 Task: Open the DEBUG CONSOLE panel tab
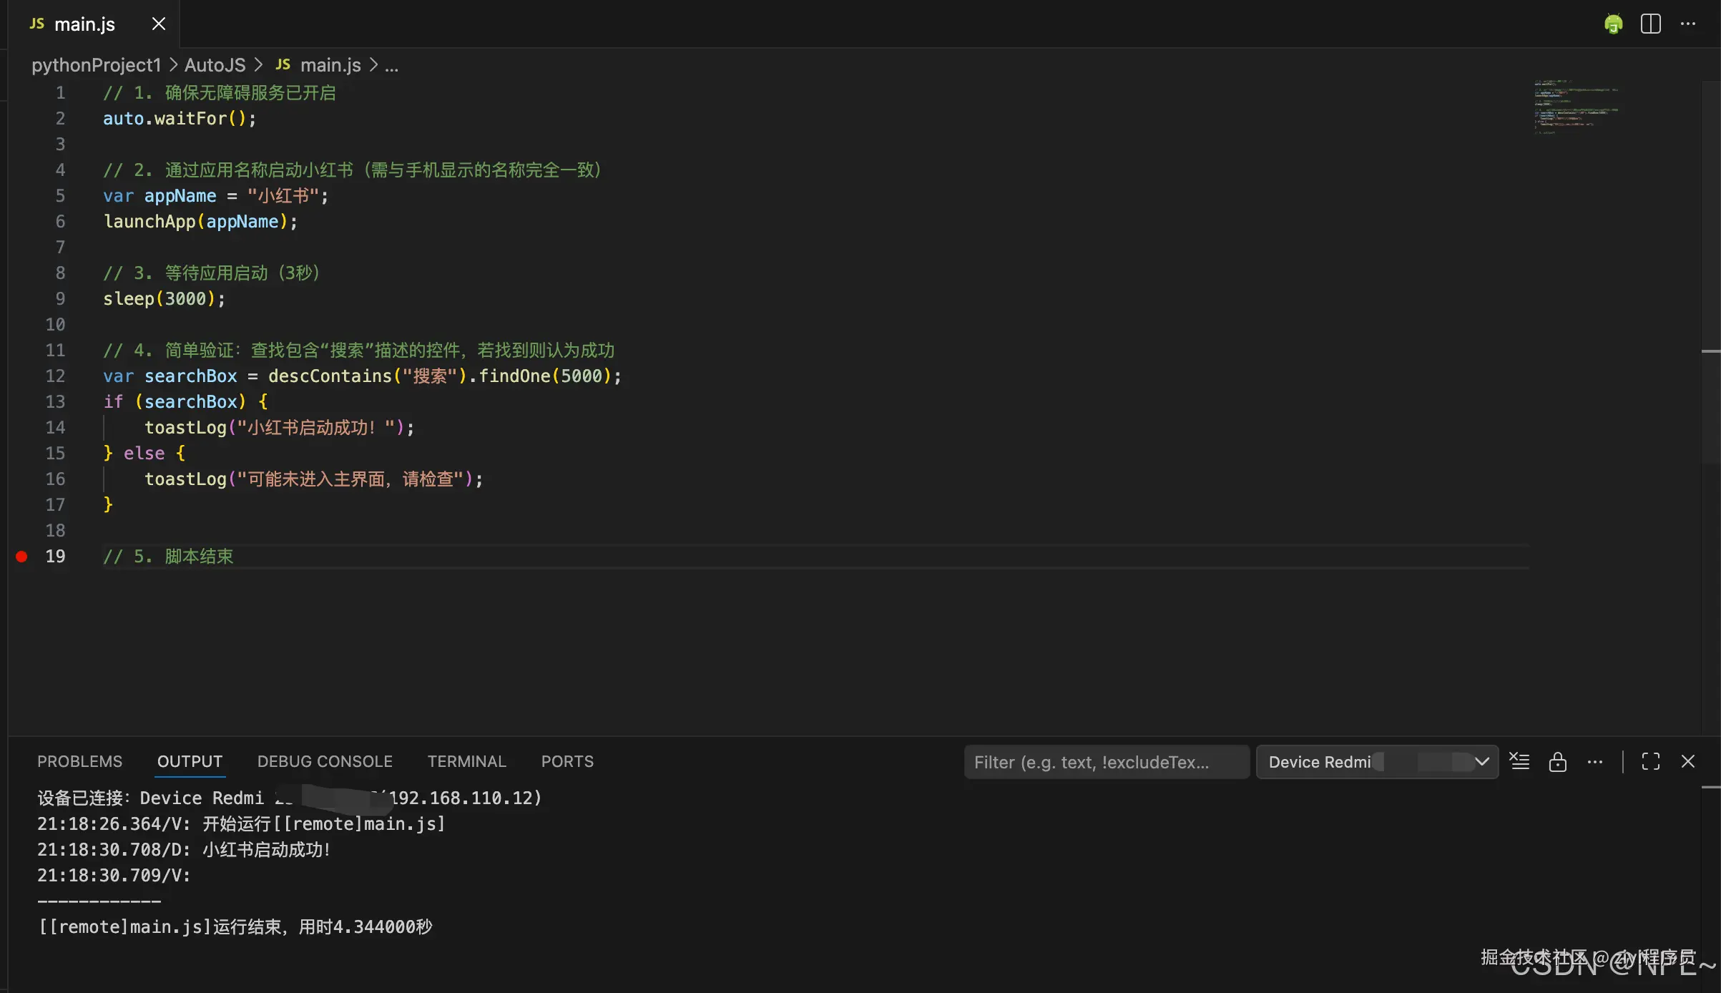click(325, 761)
